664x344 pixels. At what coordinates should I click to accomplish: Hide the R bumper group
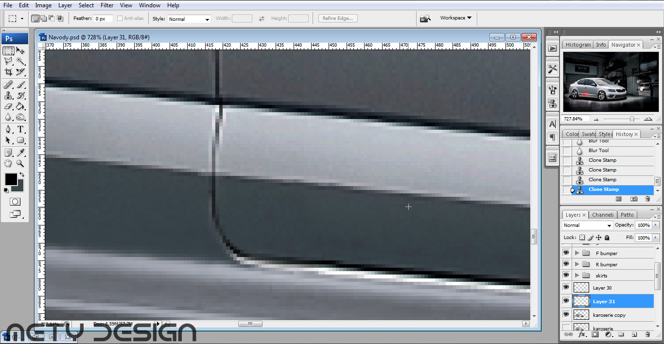click(x=566, y=264)
